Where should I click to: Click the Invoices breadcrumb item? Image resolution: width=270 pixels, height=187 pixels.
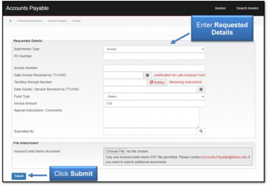coord(76,21)
